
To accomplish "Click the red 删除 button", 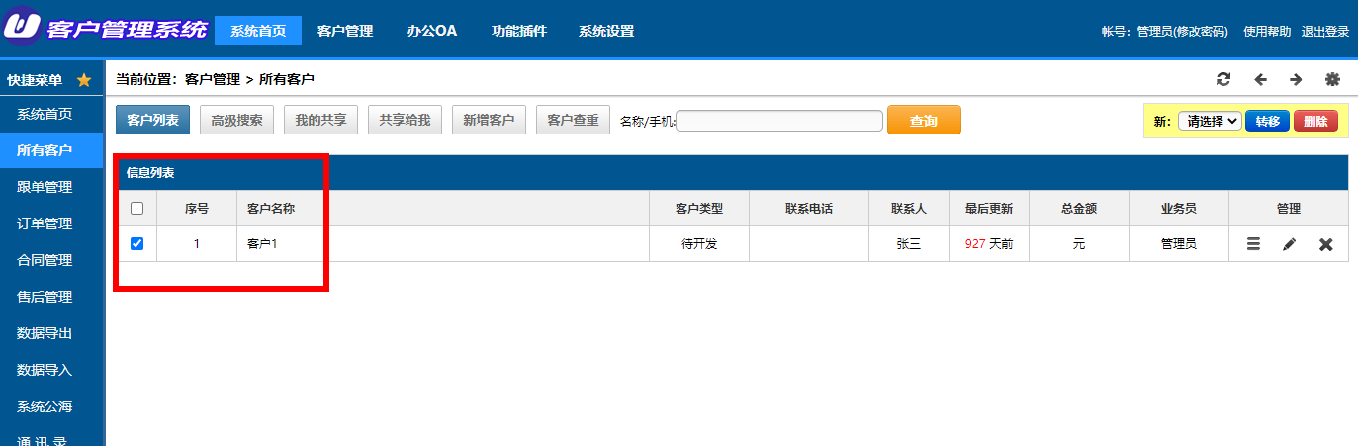I will click(1315, 121).
